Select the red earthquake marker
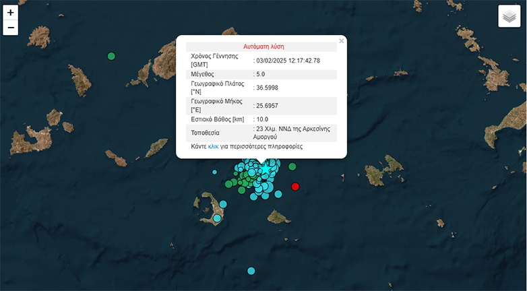Screen dimensions: 527x291 tap(294, 187)
